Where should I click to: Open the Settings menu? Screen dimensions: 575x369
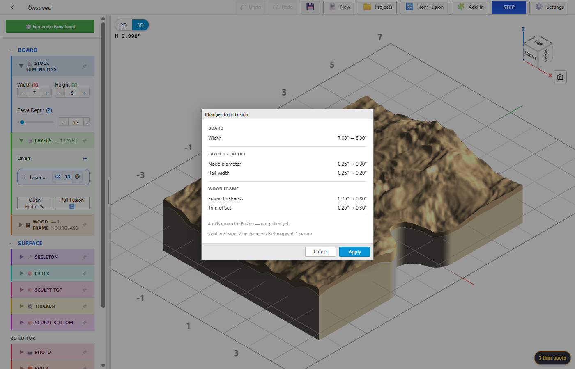[549, 7]
